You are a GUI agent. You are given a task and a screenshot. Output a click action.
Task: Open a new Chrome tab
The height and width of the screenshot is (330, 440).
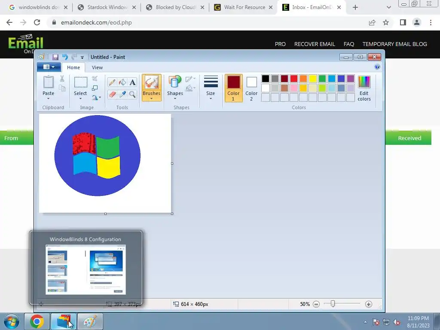click(x=355, y=7)
